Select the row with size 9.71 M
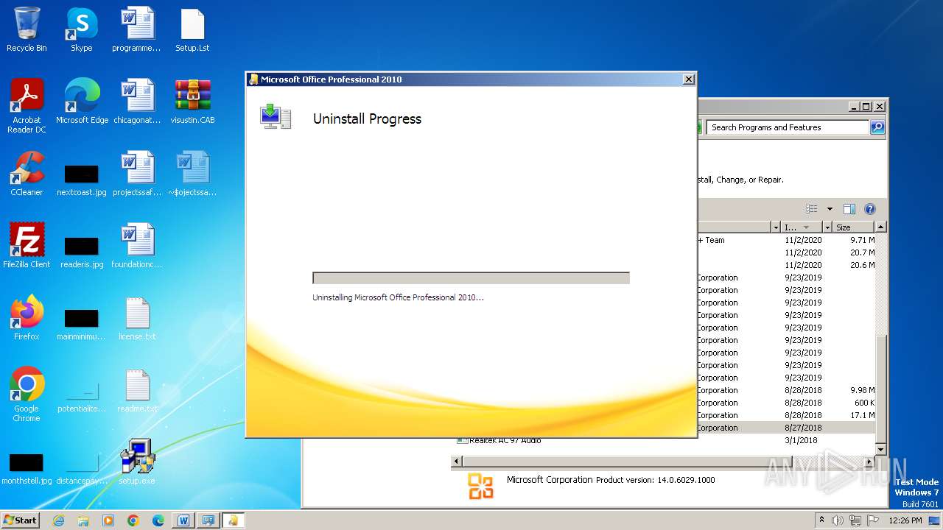Screen dimensions: 943x530 click(x=786, y=240)
